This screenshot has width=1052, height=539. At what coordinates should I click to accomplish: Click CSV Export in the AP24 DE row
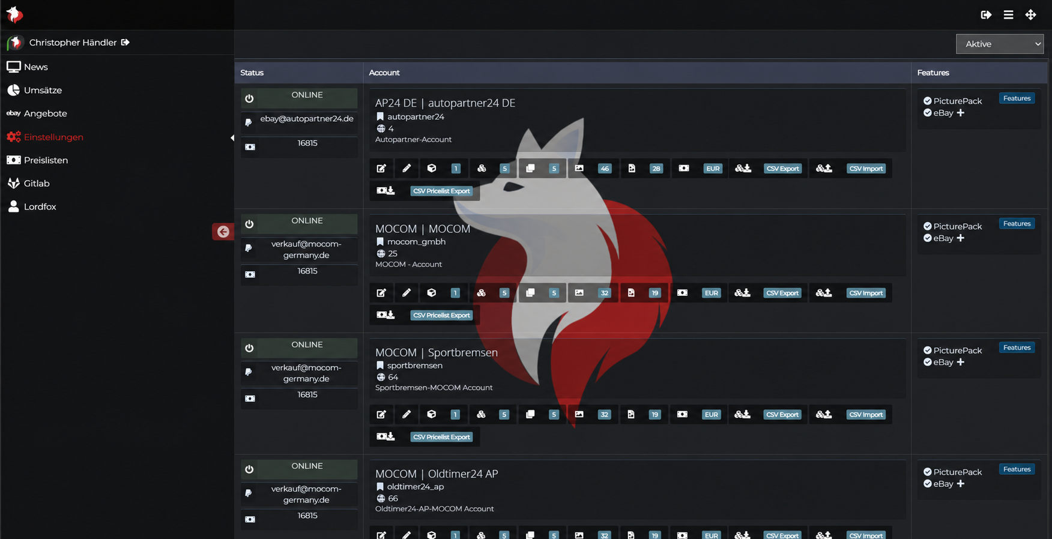(x=782, y=169)
